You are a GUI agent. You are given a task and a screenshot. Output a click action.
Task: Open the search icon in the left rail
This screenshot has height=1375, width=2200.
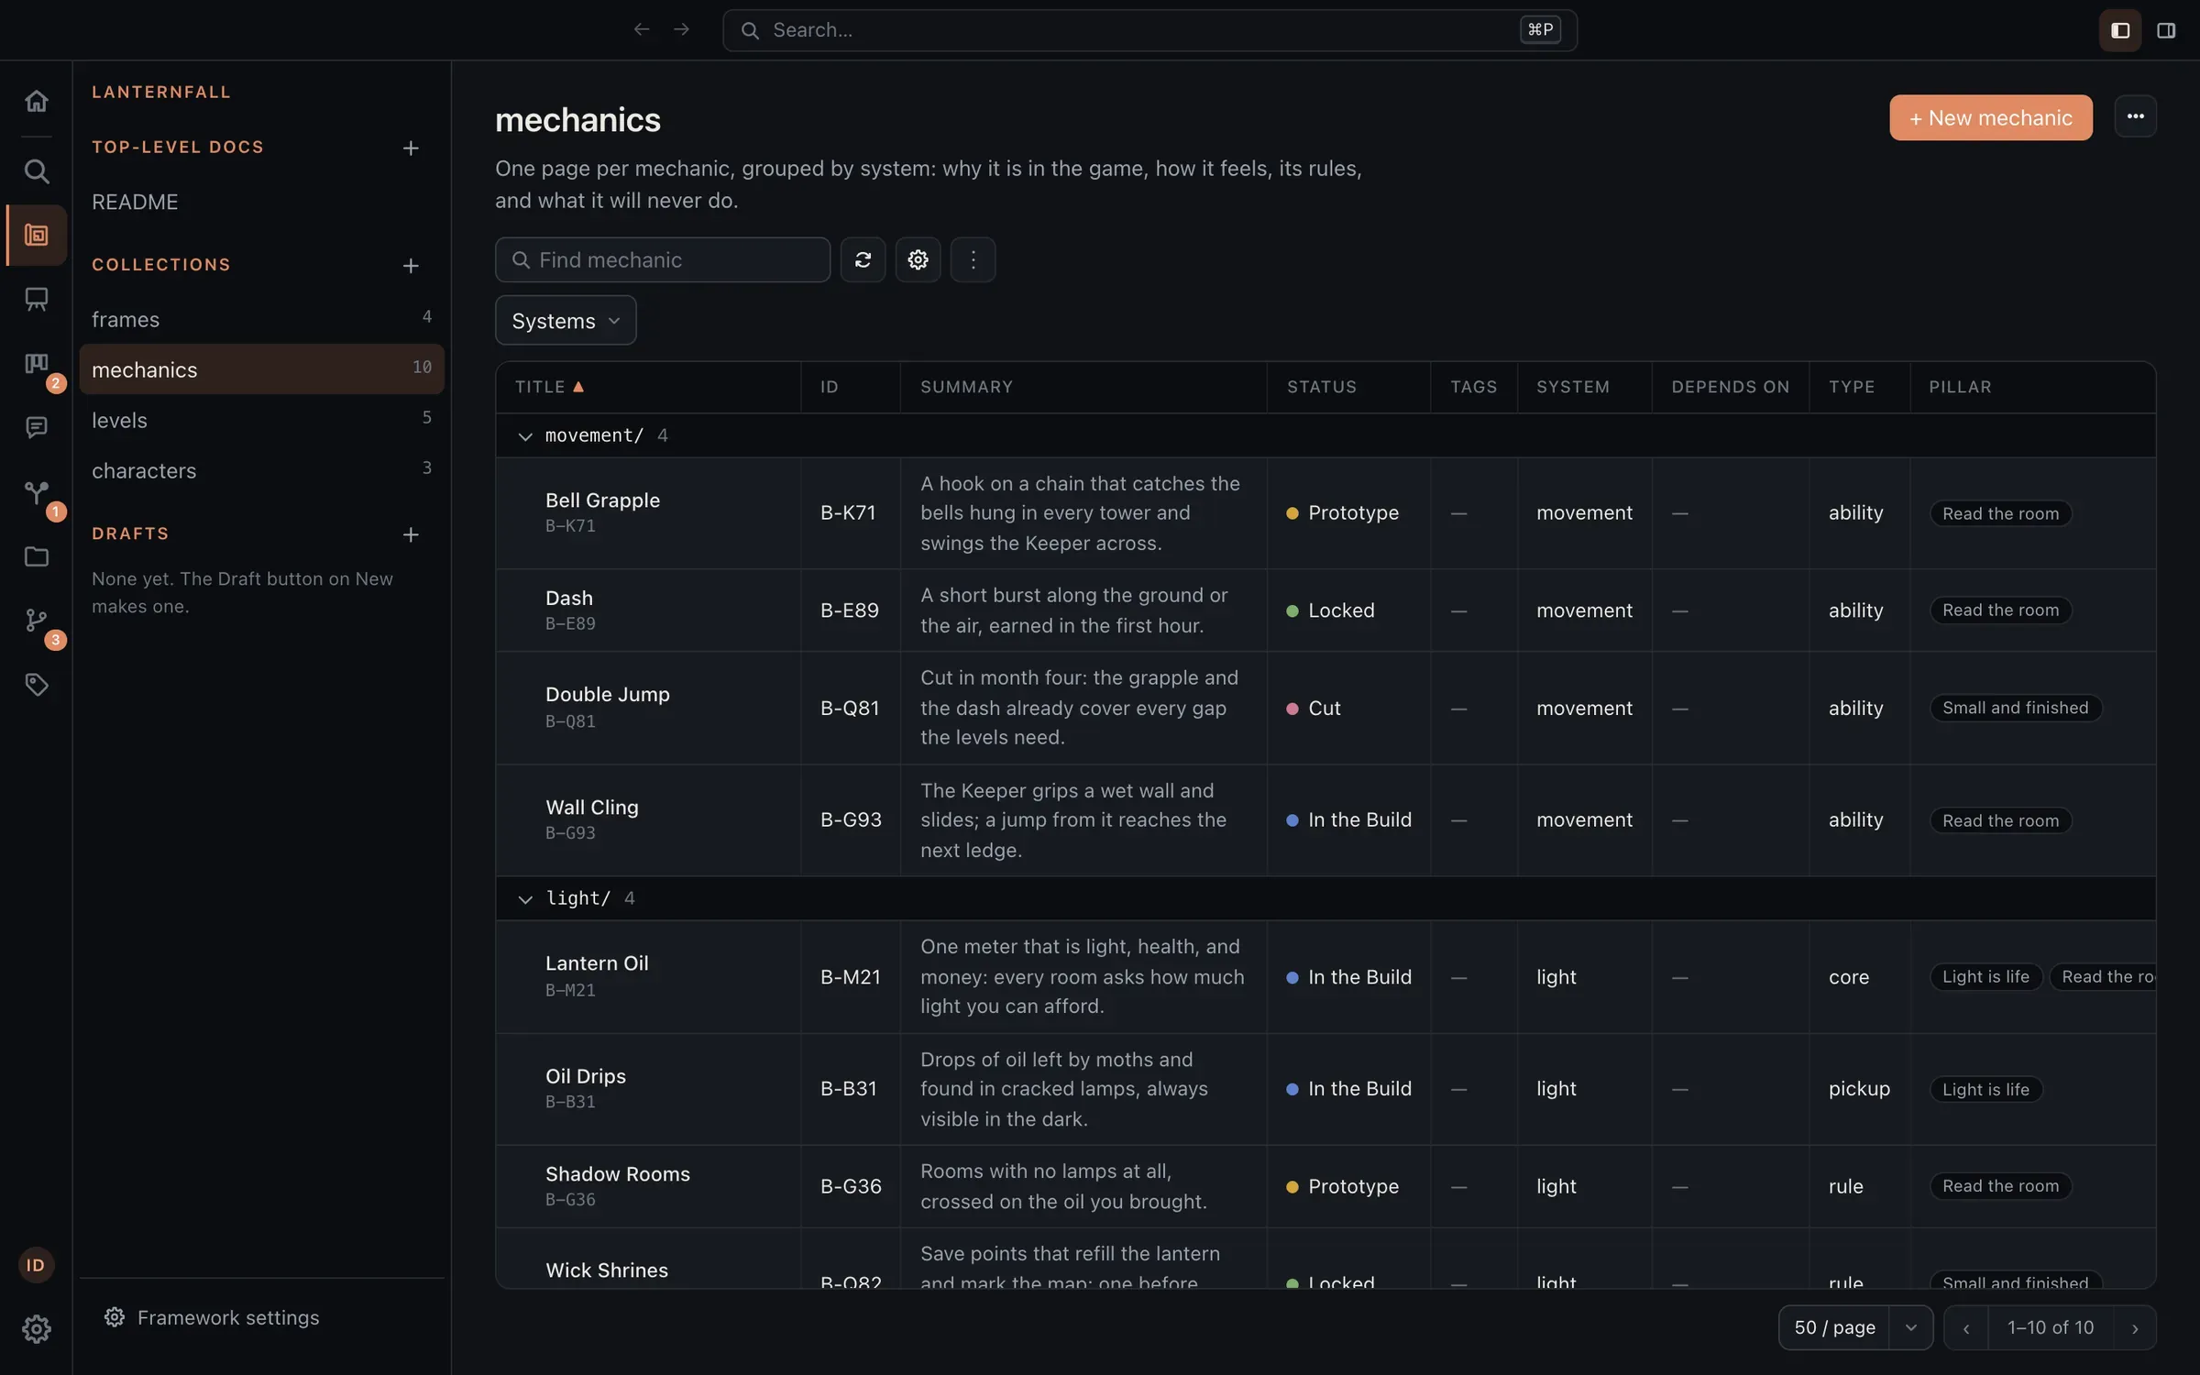(x=37, y=171)
